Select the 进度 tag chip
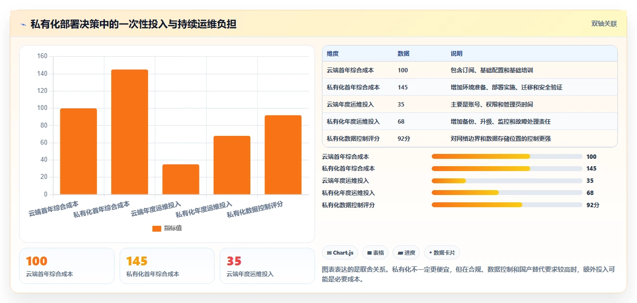 click(406, 253)
